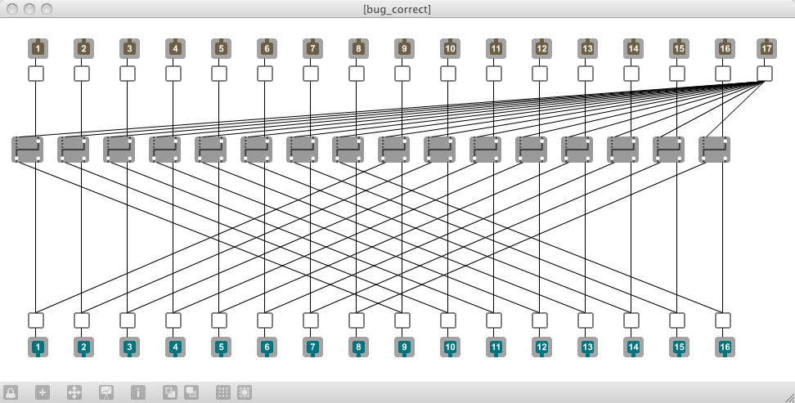Toggle the box above outlet 5
This screenshot has width=795, height=403.
(x=219, y=320)
